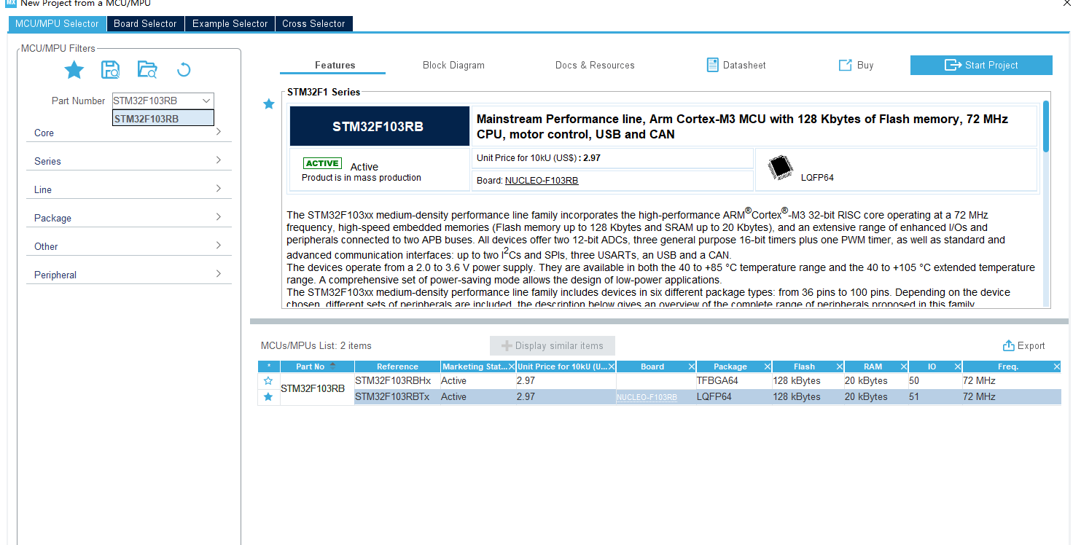Open Datasheet document icon
Screen dimensions: 1073x545
713,65
